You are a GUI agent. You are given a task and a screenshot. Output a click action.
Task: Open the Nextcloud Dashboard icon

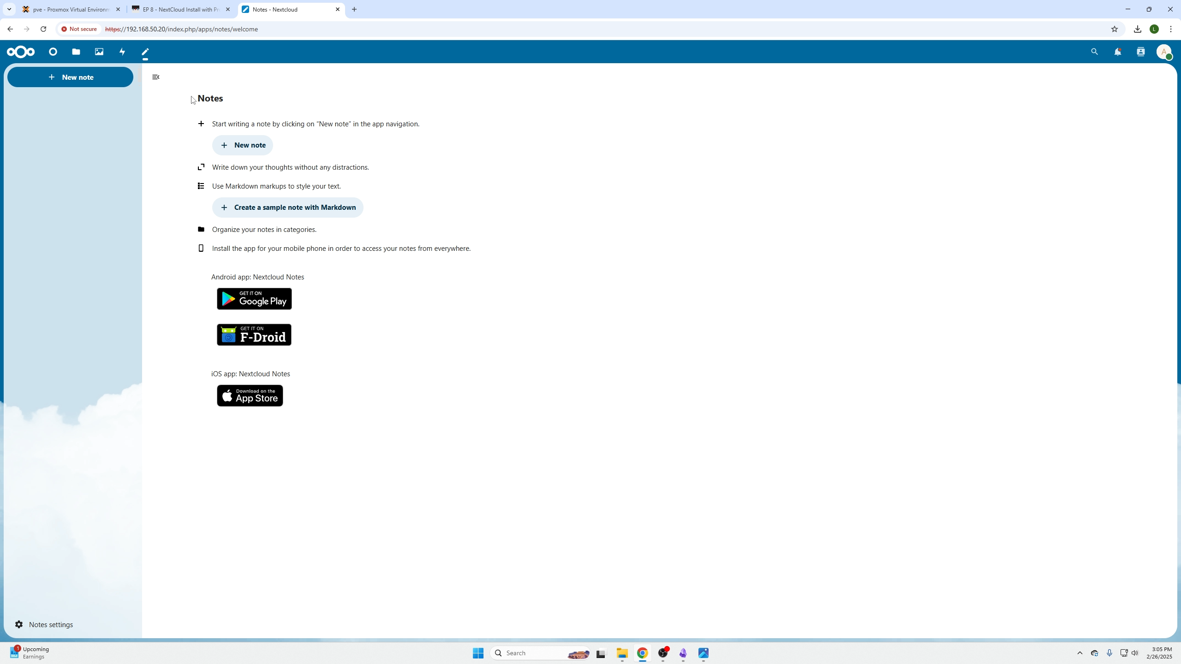[x=53, y=52]
